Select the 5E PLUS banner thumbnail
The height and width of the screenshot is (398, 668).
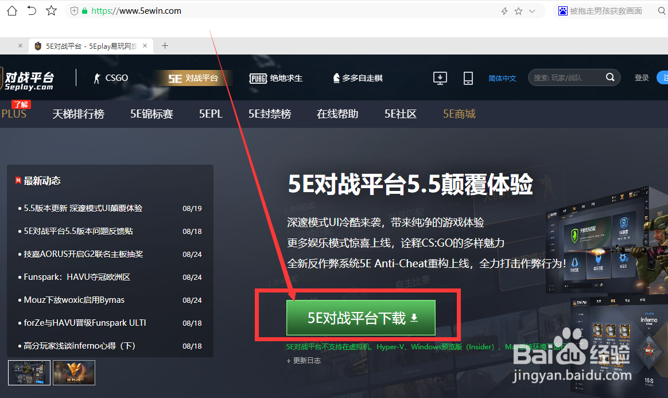click(73, 372)
